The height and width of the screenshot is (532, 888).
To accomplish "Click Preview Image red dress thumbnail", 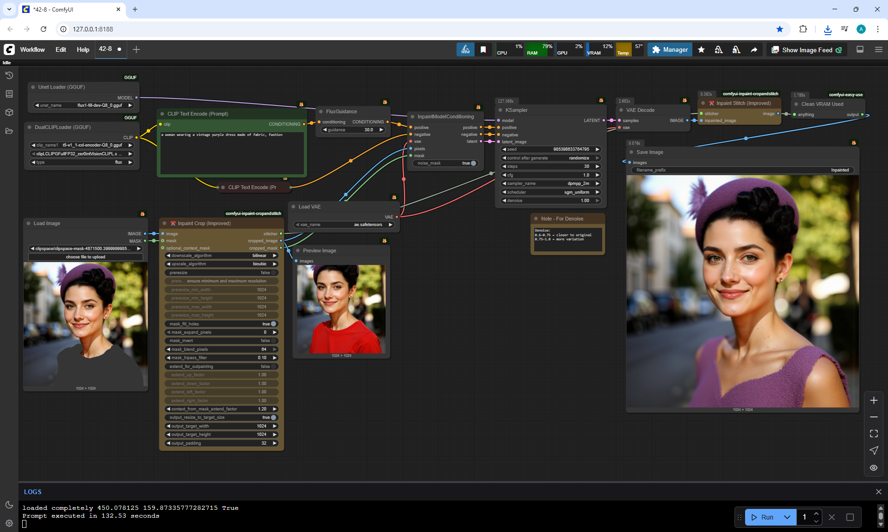I will point(341,309).
